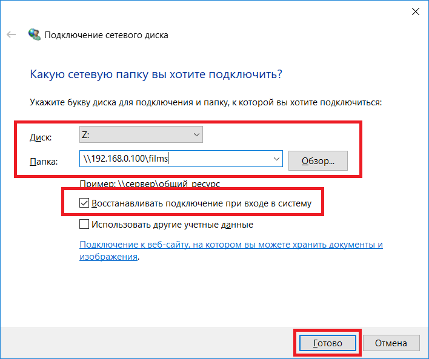The height and width of the screenshot is (359, 429).
Task: Click the Пример: \\сервер\общий_ресурс hint text
Action: coord(150,183)
